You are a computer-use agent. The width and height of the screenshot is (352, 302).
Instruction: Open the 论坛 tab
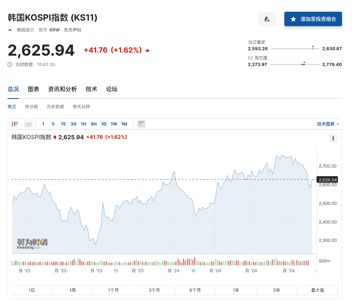tap(112, 89)
